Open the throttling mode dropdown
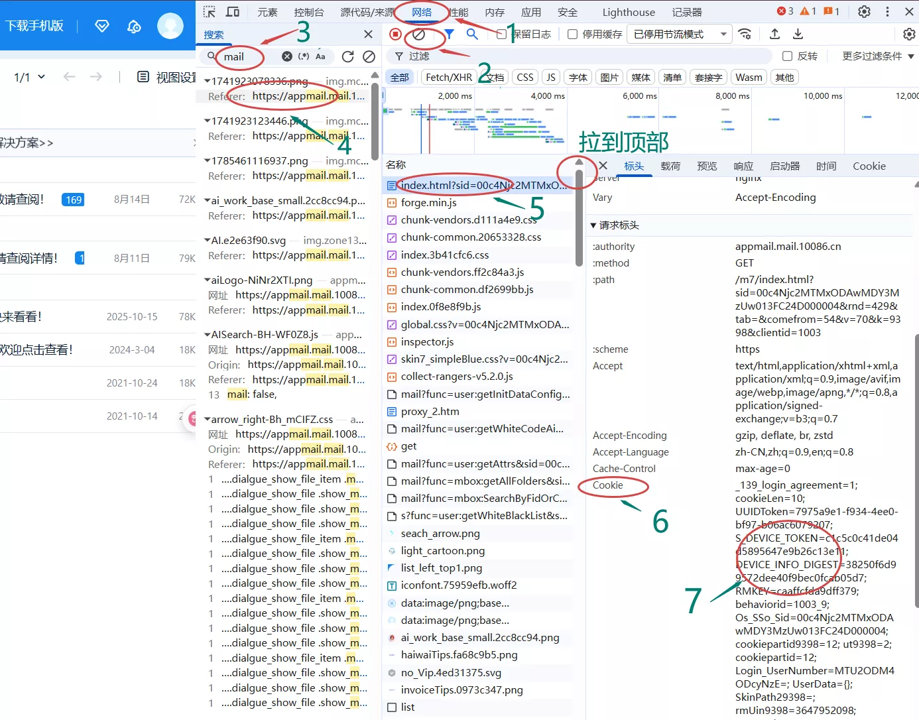This screenshot has height=720, width=919. pos(680,34)
